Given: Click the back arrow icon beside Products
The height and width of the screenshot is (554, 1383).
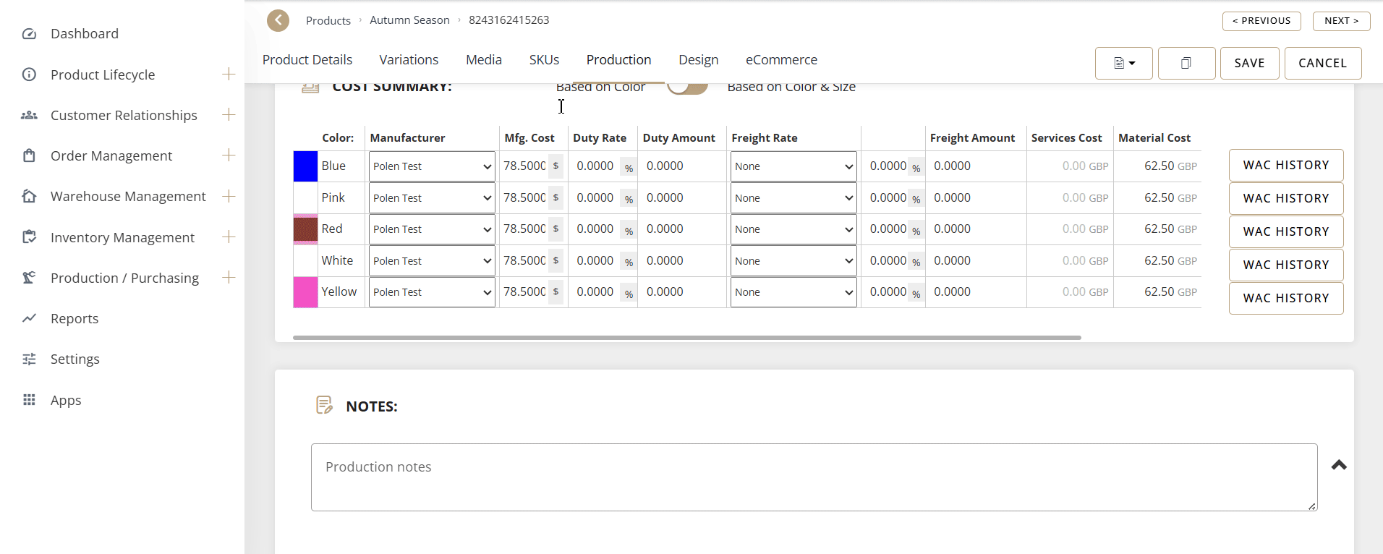Looking at the screenshot, I should pos(278,20).
